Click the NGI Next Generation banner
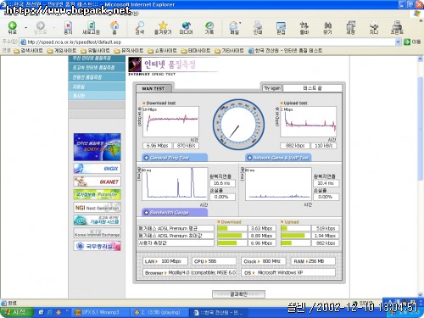Image resolution: width=424 pixels, height=318 pixels. coord(97,208)
